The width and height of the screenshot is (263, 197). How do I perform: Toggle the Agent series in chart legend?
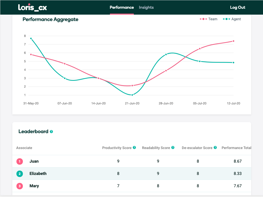(232, 19)
